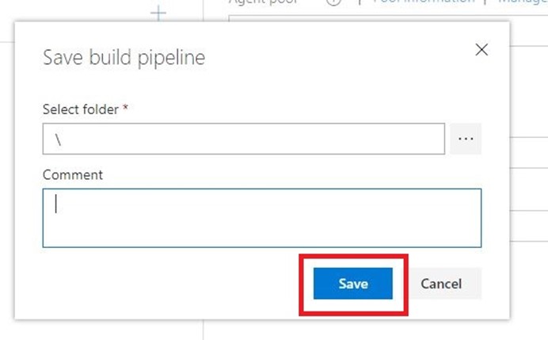Click the Select folder label
This screenshot has height=340, width=548.
81,109
